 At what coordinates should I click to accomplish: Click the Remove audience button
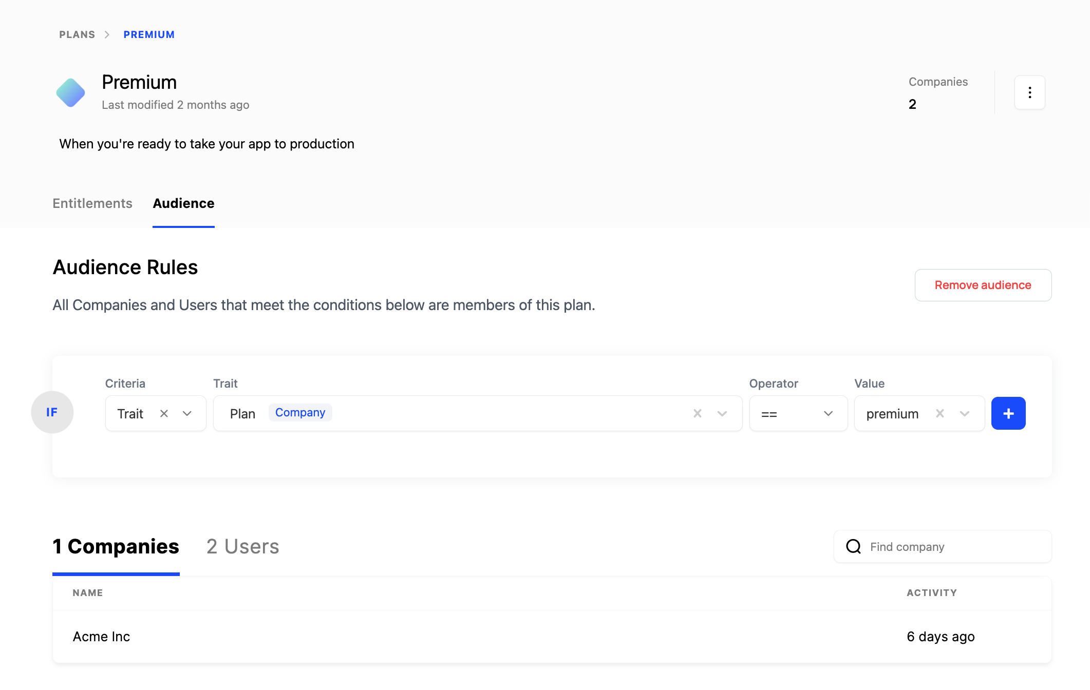[x=983, y=285]
